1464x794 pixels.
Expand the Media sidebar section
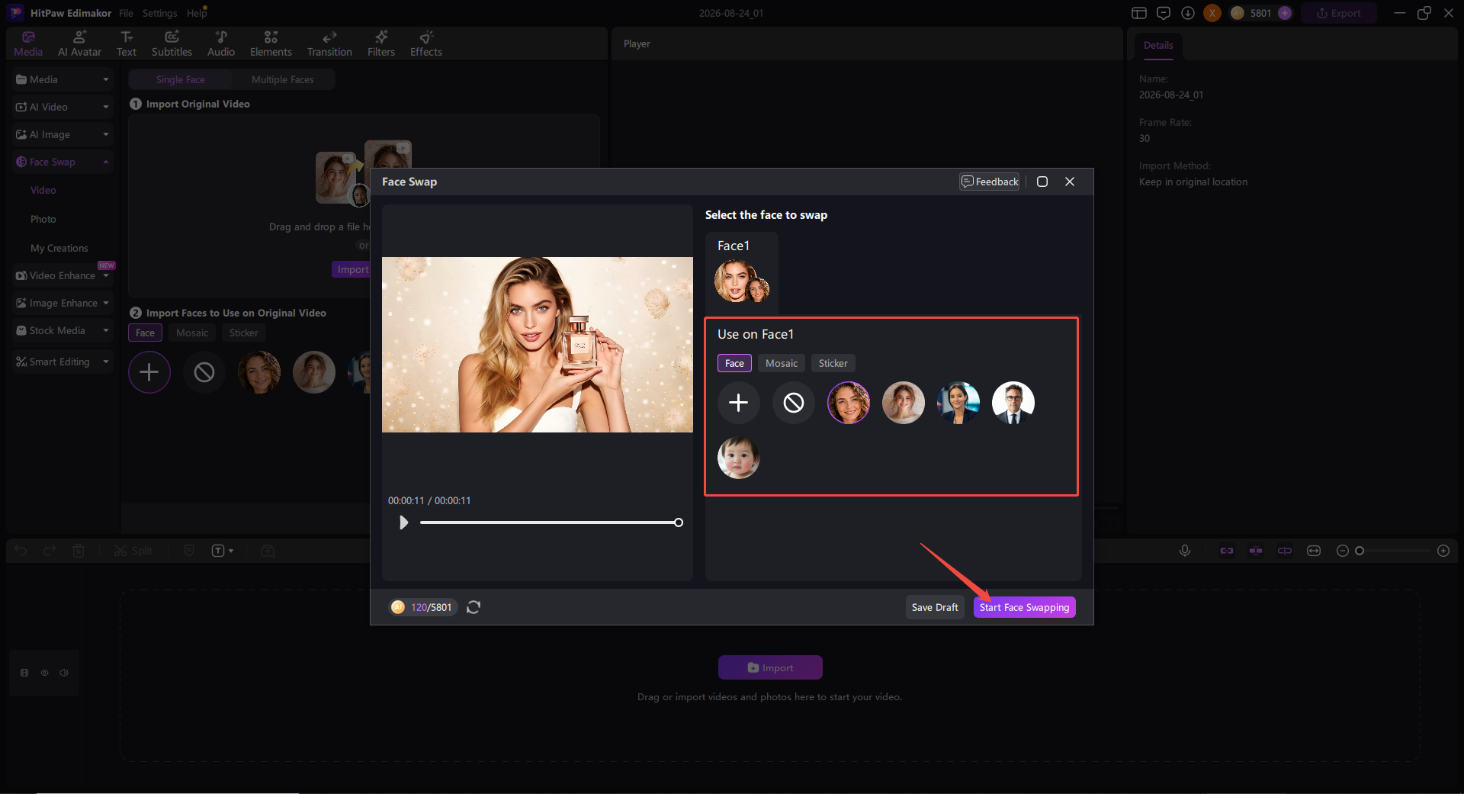[63, 79]
